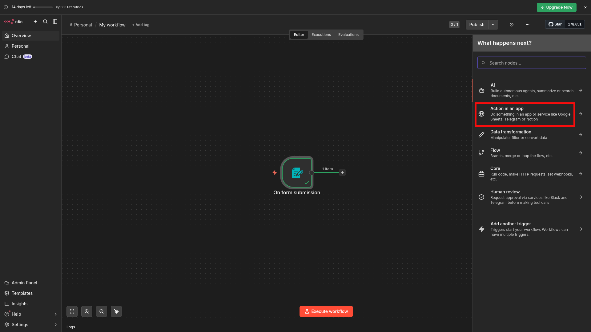Click the Upgrade Now button

(557, 7)
